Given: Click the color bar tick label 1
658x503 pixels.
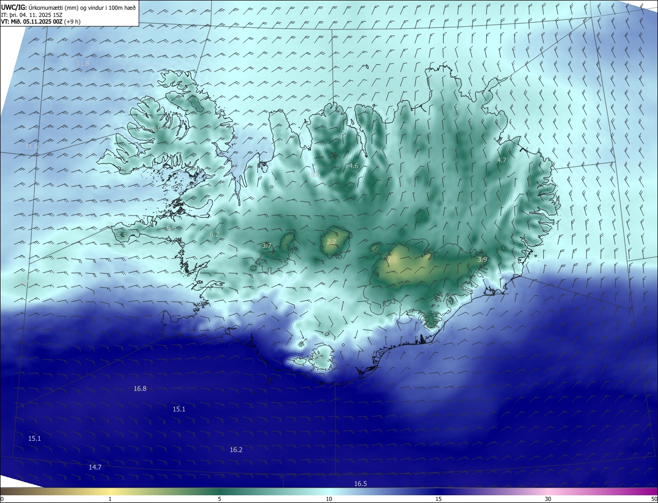Looking at the screenshot, I should [110, 499].
